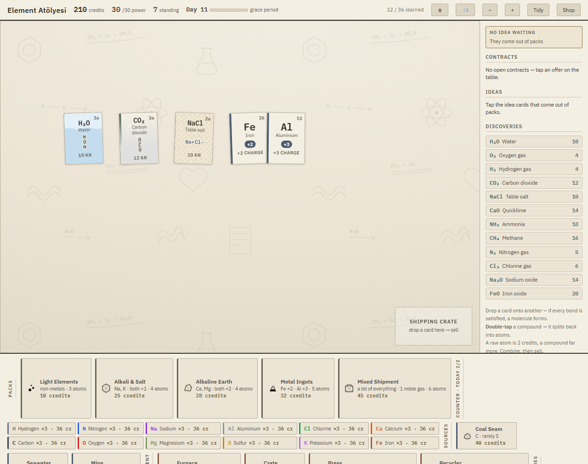
Task: Pick the Al Aluminium atom card
Action: 287,138
